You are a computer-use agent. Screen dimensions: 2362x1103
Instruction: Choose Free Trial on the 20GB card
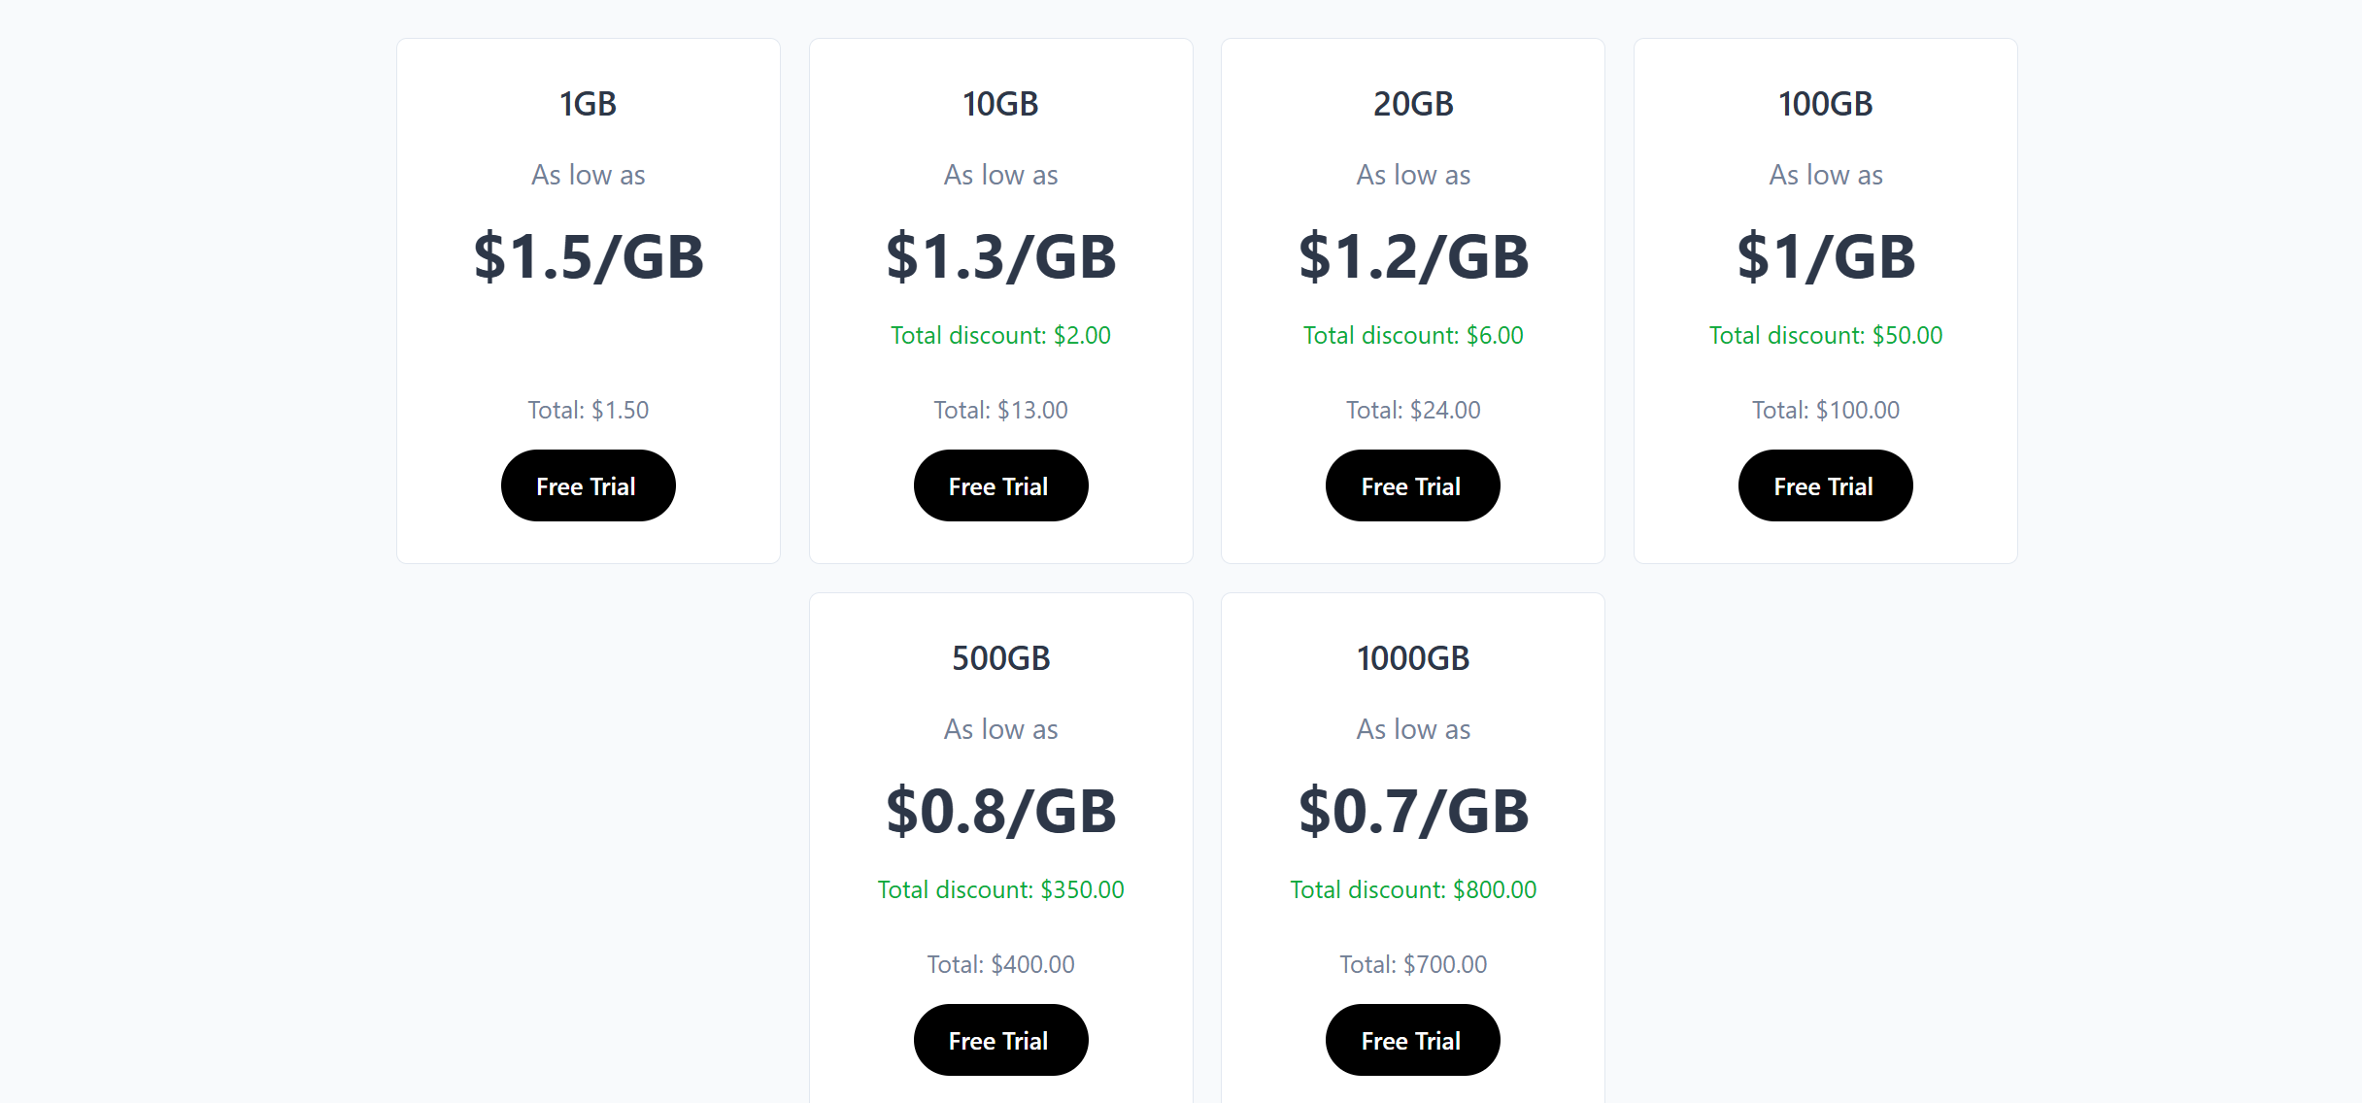point(1412,485)
